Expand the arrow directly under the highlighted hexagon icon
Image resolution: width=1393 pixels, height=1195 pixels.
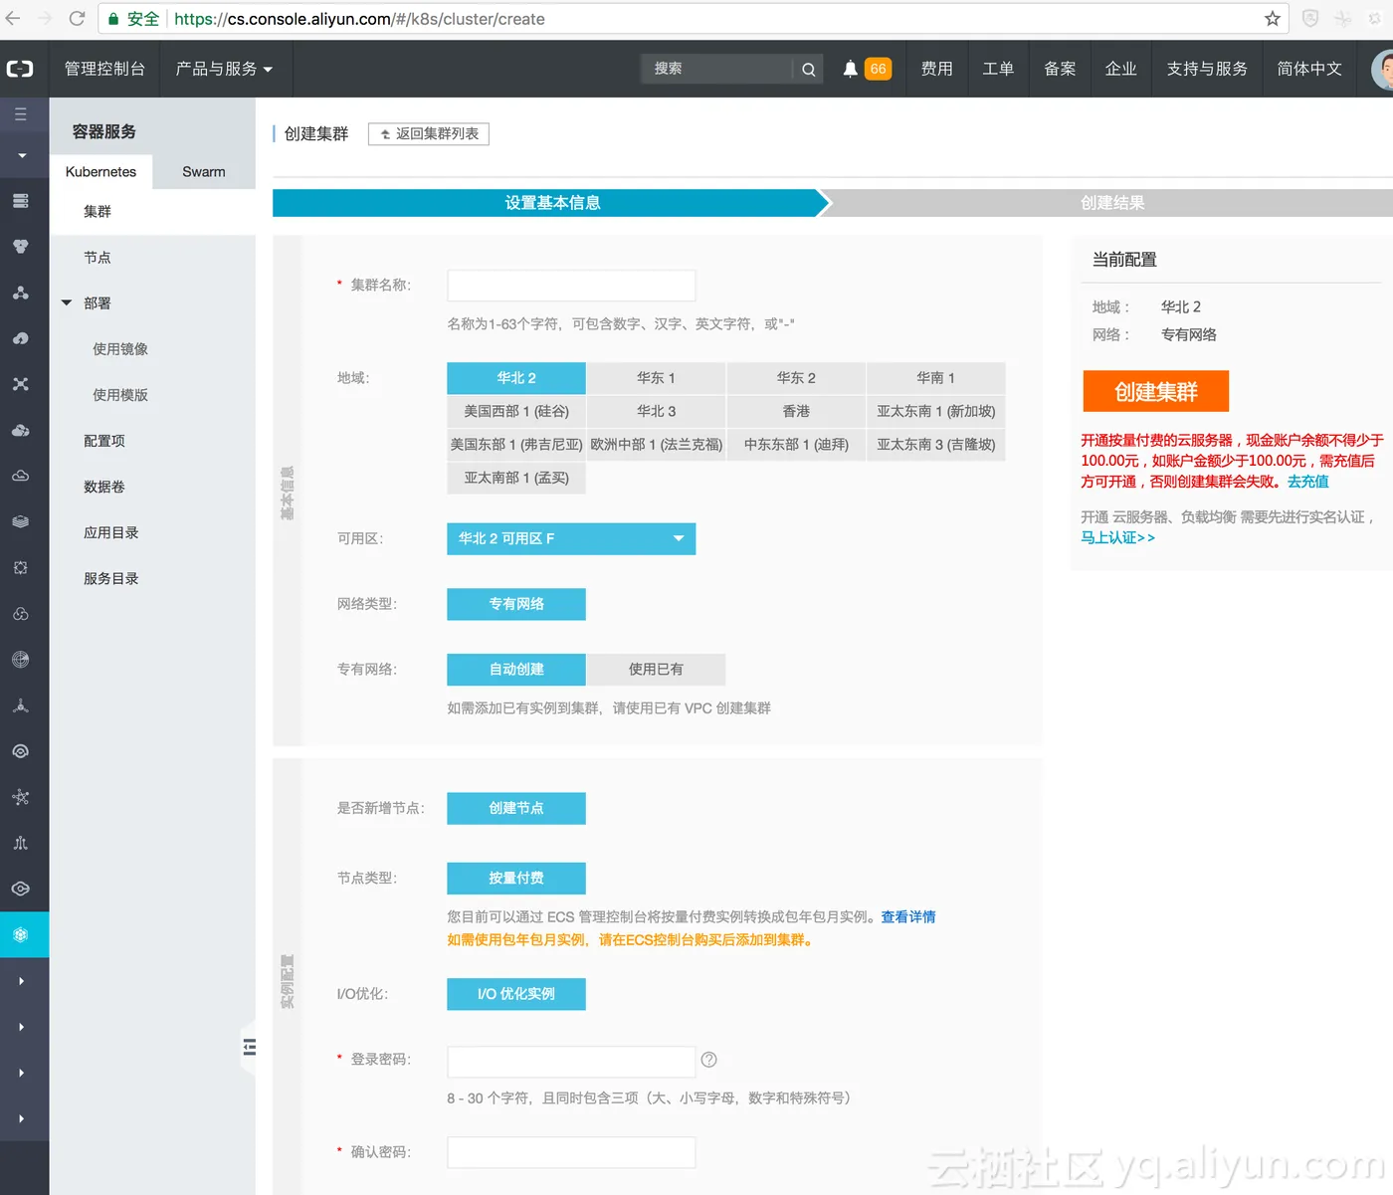click(21, 981)
